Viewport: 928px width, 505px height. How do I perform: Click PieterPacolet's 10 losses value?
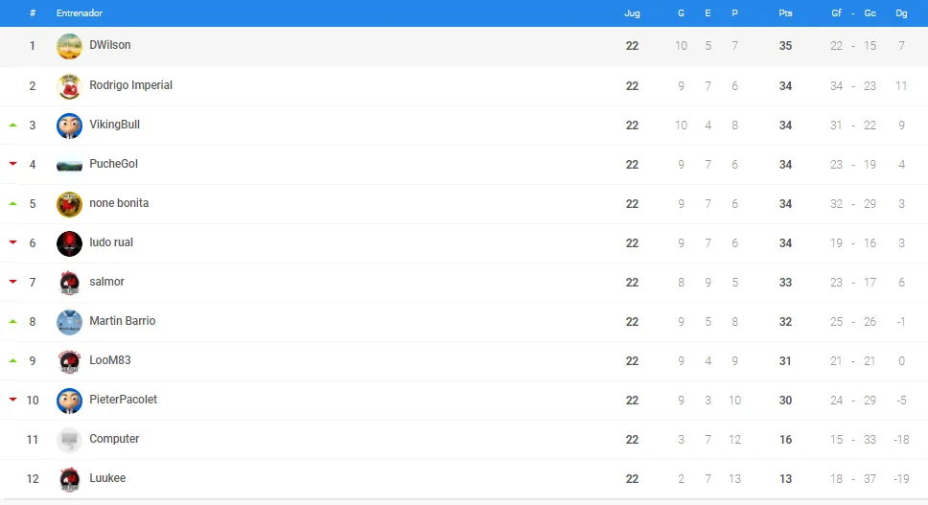point(734,401)
